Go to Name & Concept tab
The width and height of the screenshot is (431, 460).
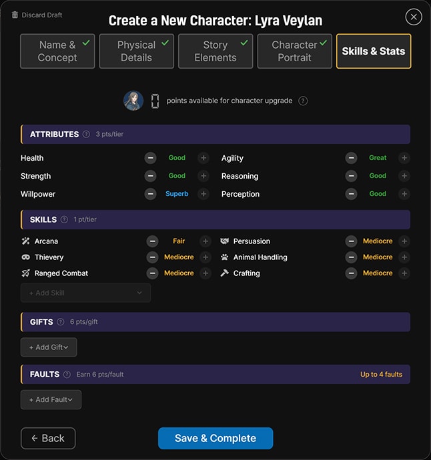(x=57, y=51)
